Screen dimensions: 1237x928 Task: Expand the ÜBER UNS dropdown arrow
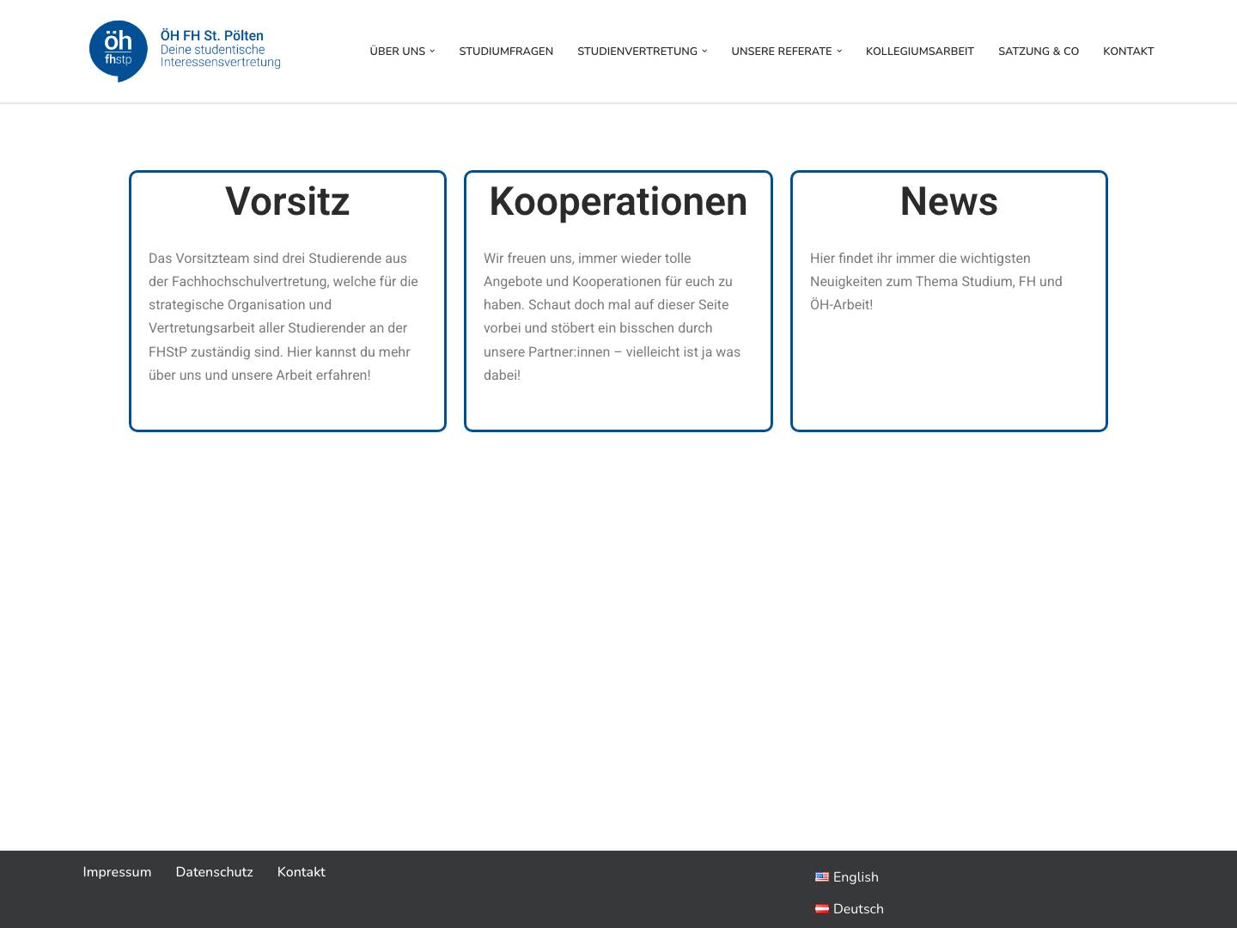click(x=432, y=51)
